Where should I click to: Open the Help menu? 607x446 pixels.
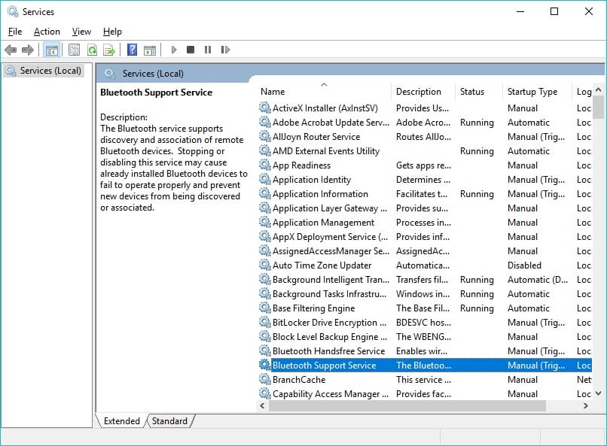click(x=112, y=32)
